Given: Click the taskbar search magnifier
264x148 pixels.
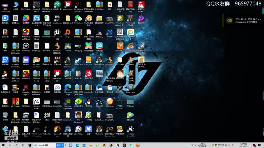Looking at the screenshot, I should (x=10, y=145).
